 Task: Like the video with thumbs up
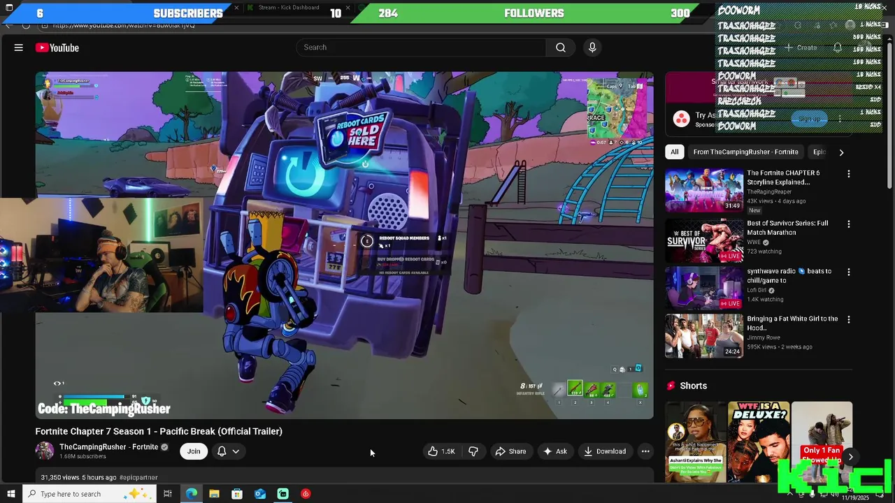[x=441, y=451]
